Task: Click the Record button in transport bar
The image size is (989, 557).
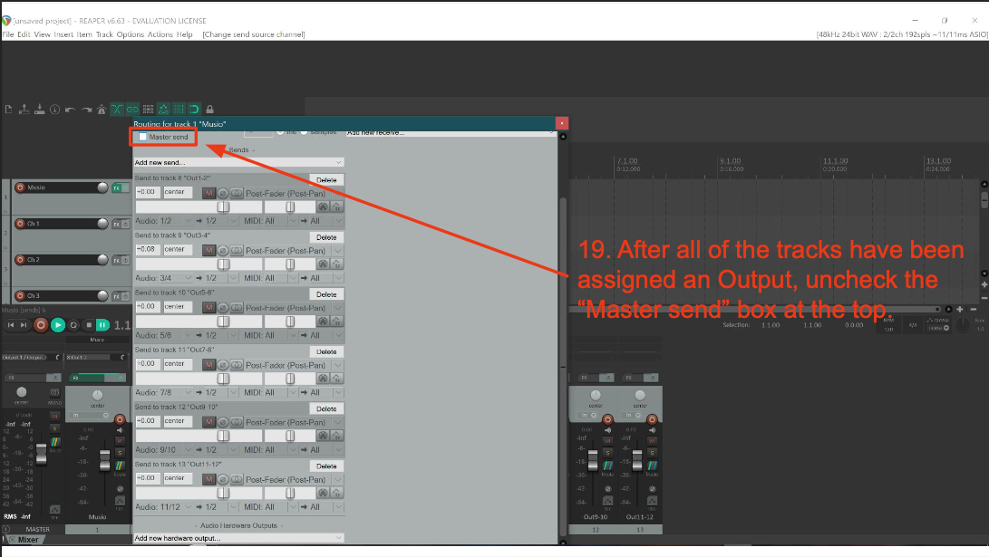Action: pyautogui.click(x=41, y=325)
